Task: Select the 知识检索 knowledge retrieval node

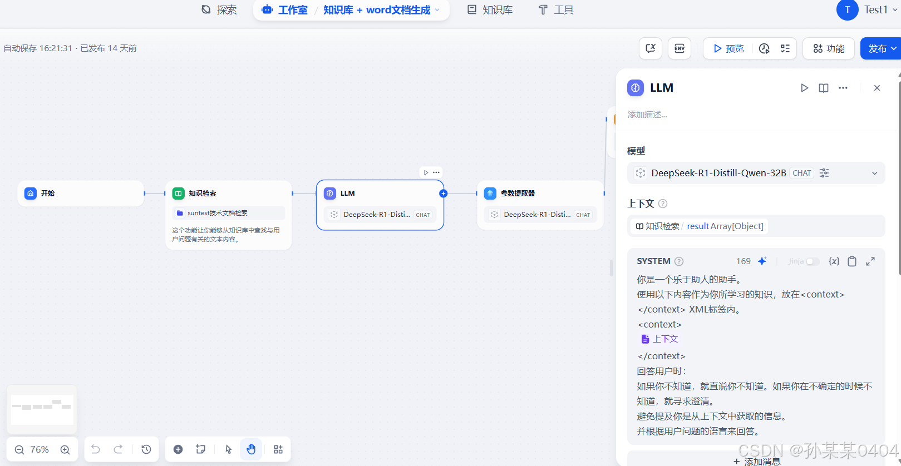Action: click(229, 215)
